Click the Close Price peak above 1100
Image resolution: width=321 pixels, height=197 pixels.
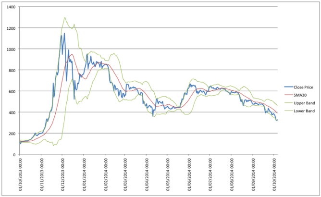pos(64,33)
